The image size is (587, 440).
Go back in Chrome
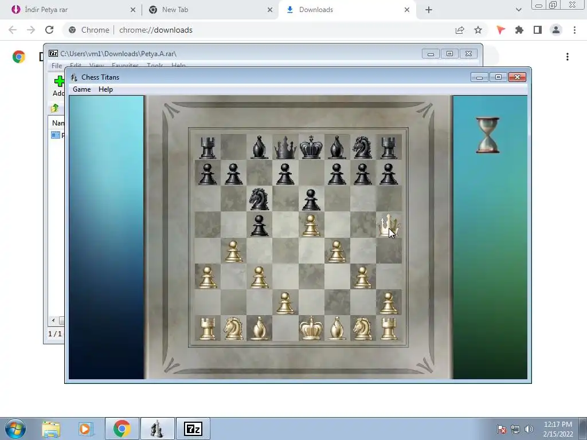point(13,30)
